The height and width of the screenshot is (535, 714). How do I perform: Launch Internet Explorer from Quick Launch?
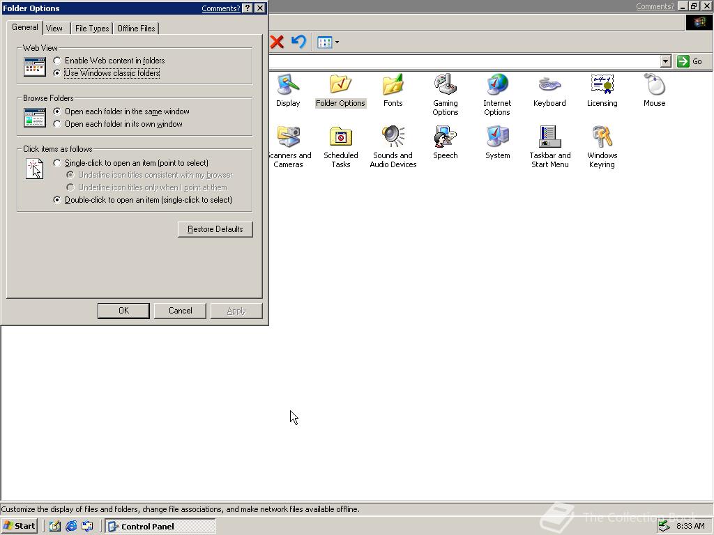[71, 526]
